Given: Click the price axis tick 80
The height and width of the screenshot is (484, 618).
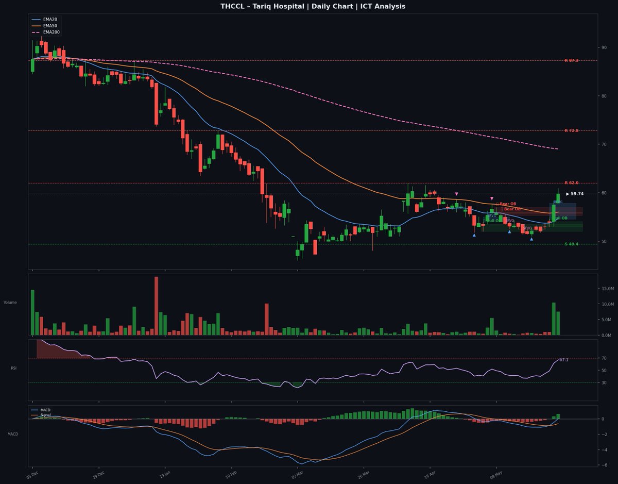Looking at the screenshot, I should (604, 96).
